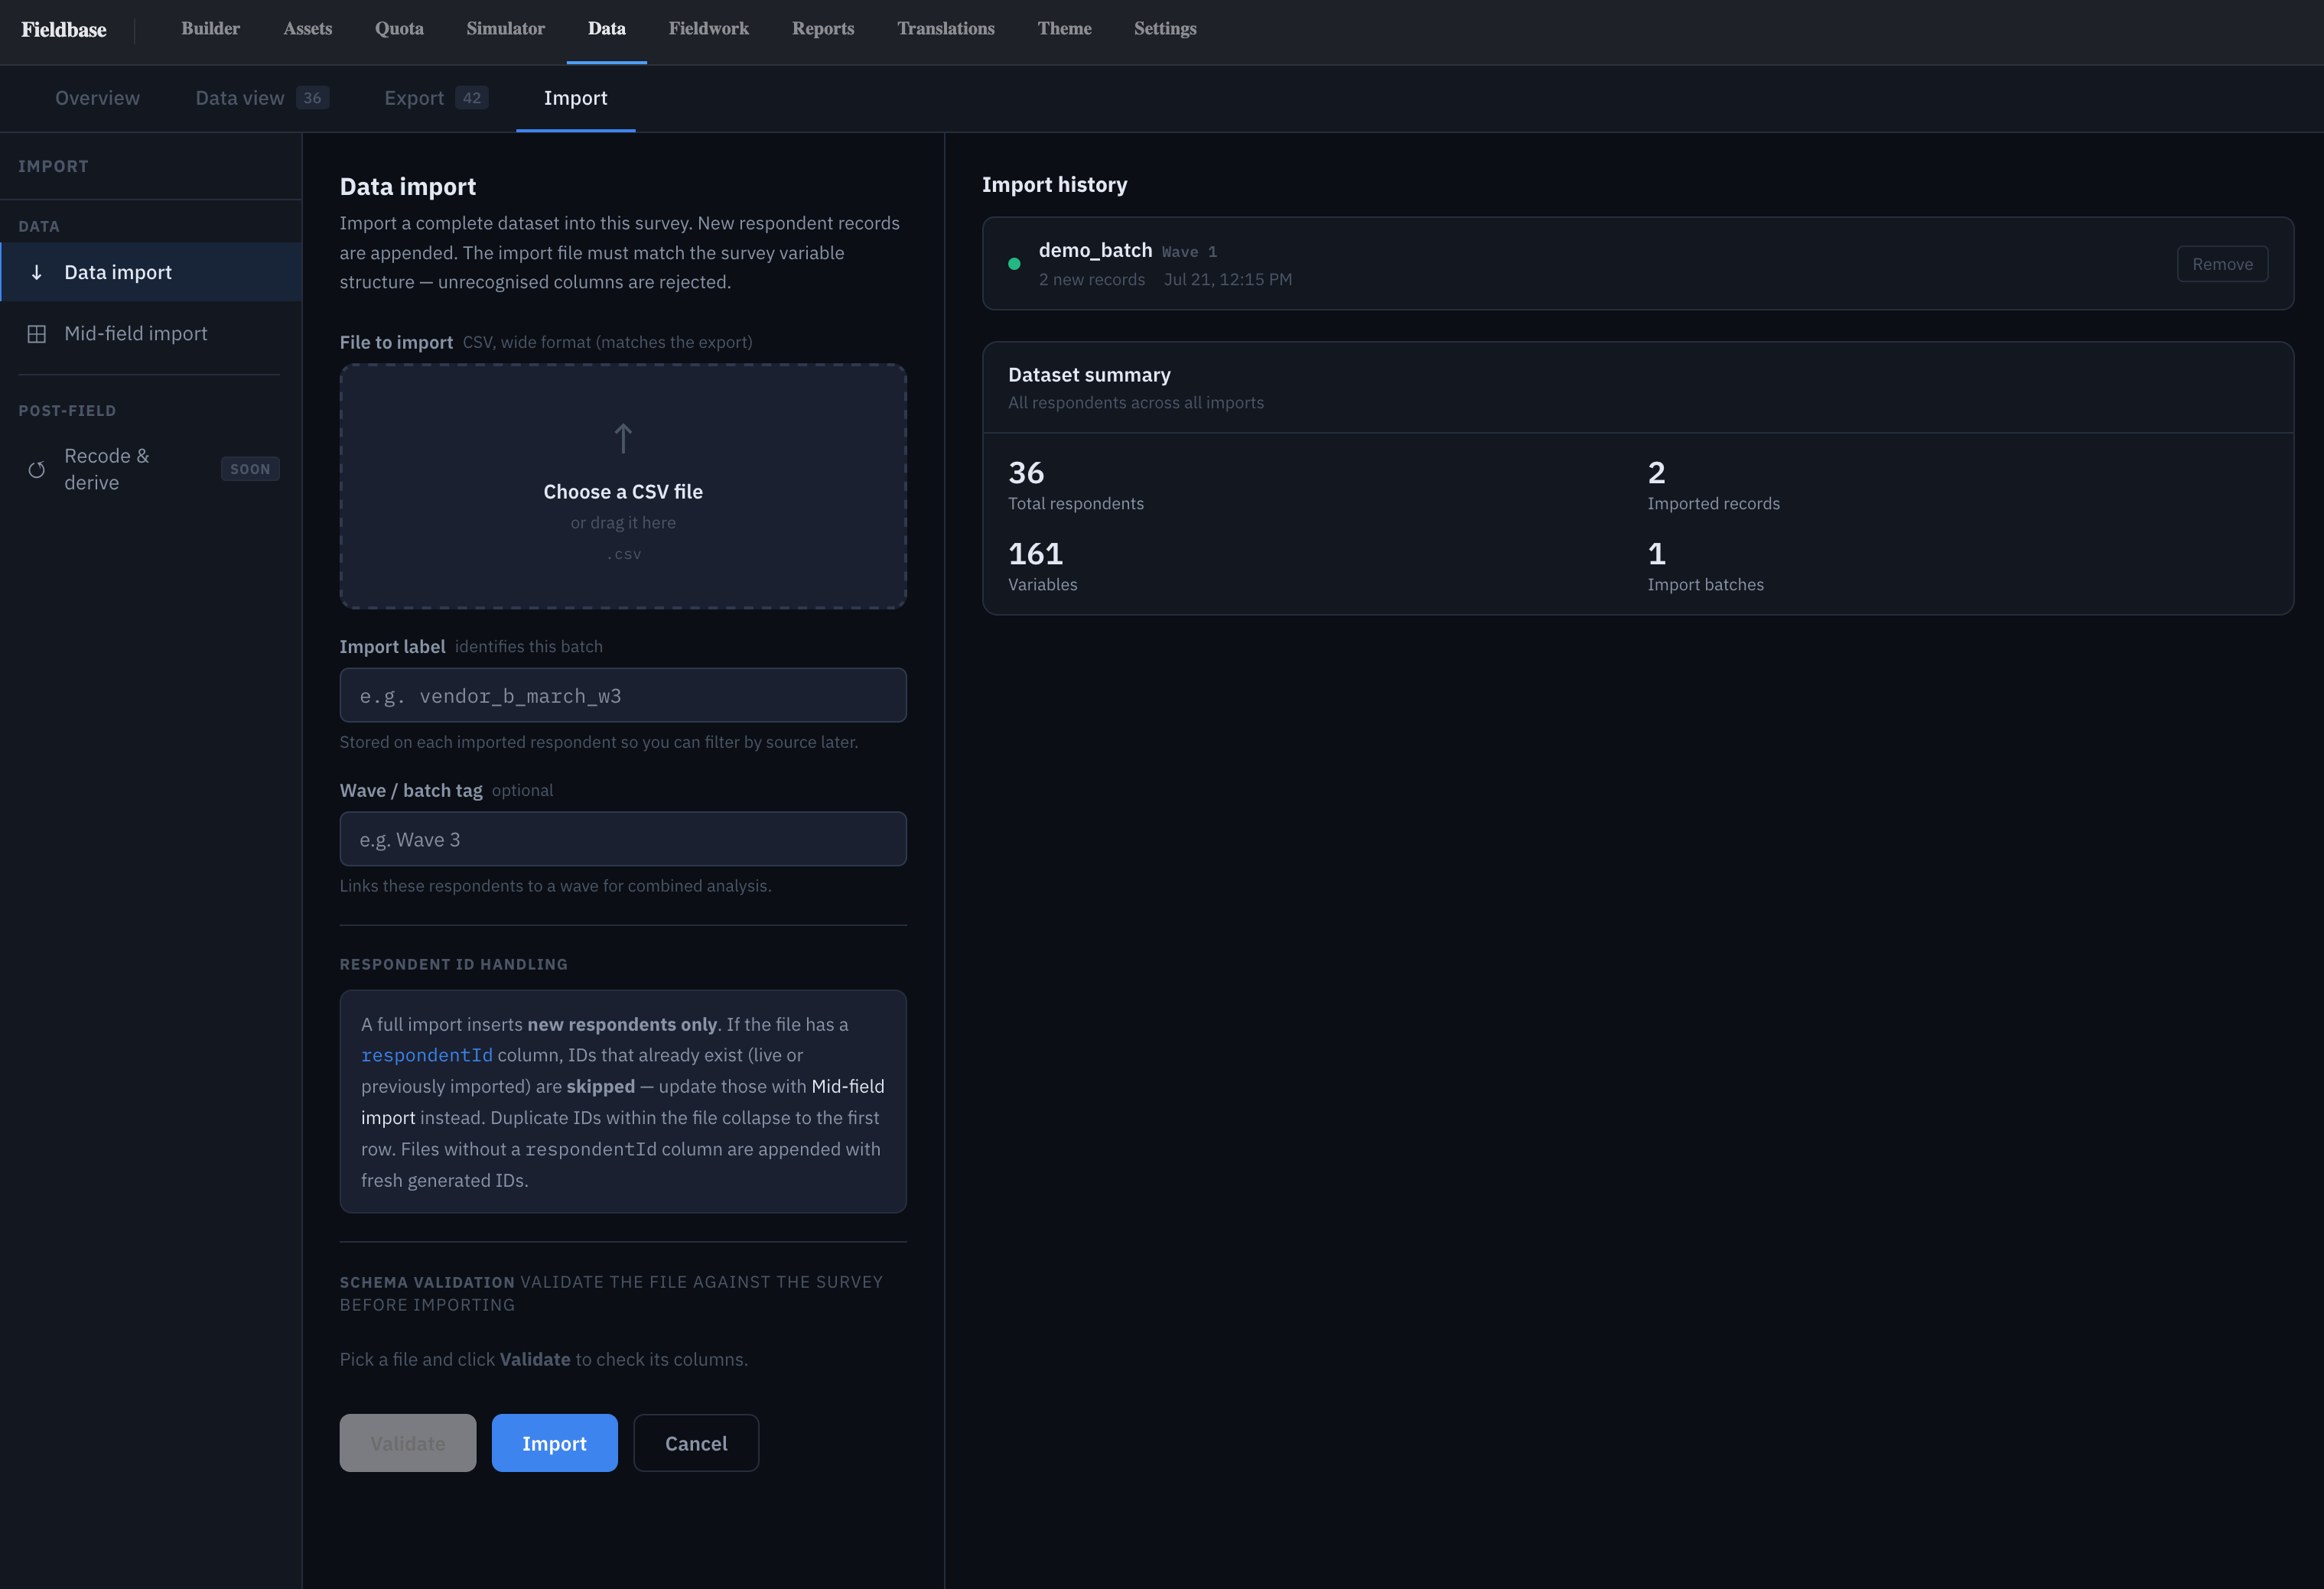Click the 1 Import batches value
The width and height of the screenshot is (2324, 1589).
1656,554
